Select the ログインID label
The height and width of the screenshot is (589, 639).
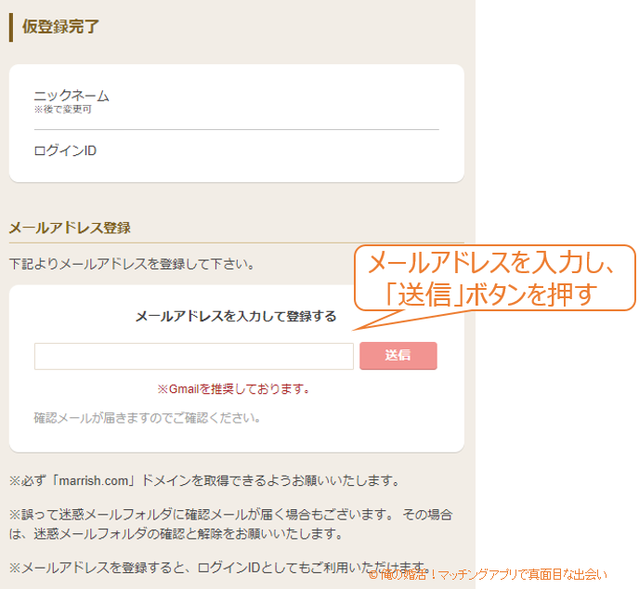coord(65,151)
